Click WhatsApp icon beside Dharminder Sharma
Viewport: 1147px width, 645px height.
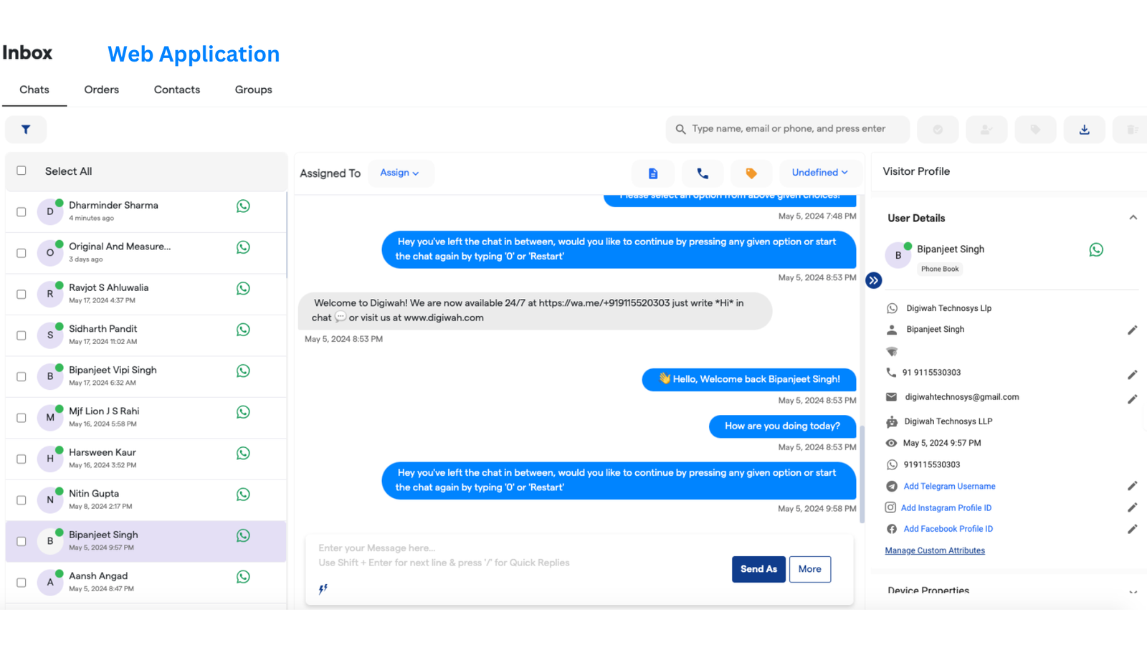243,206
